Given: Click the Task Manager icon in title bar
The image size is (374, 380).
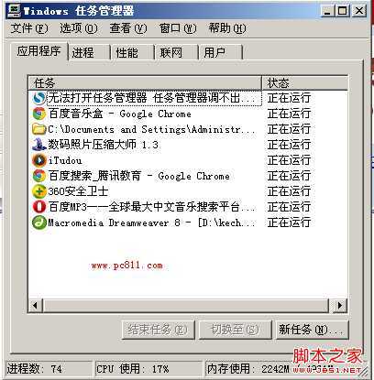Looking at the screenshot, I should pyautogui.click(x=14, y=11).
